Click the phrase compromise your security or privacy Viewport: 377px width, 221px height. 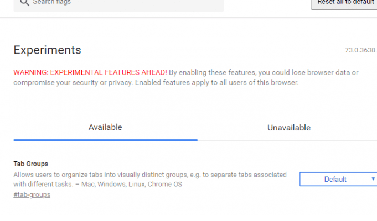click(73, 82)
